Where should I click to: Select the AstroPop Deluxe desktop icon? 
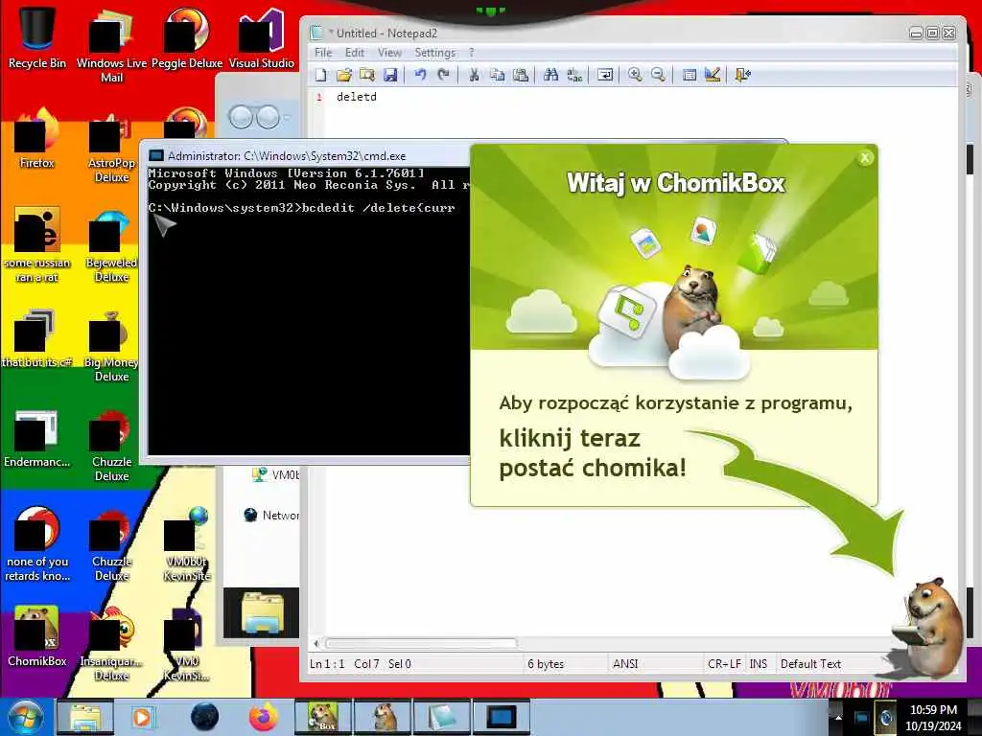[x=111, y=146]
